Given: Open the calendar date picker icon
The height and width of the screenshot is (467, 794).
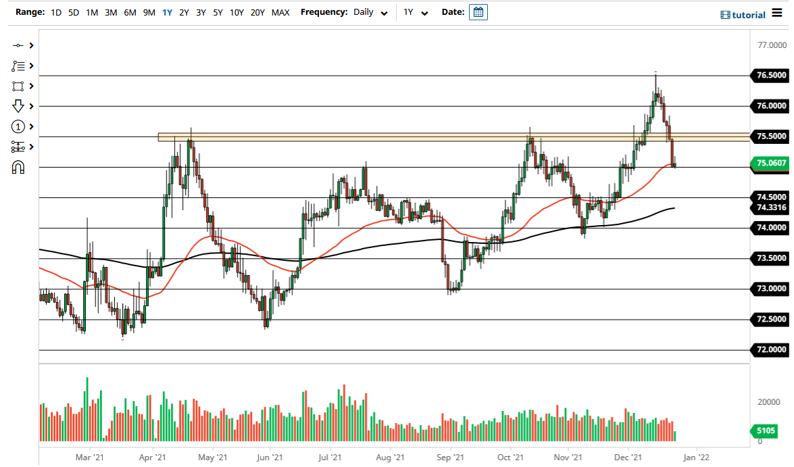Looking at the screenshot, I should 478,11.
